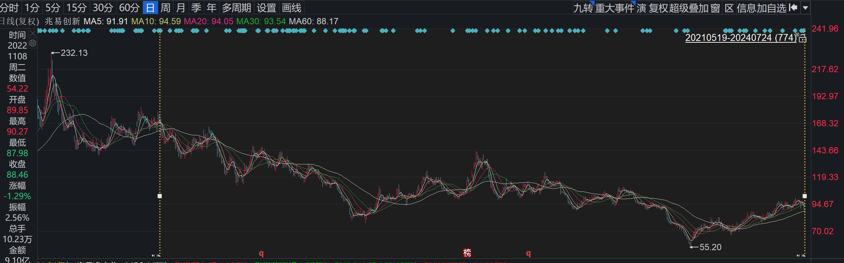Toggle the range lock icon
Viewport: 844px width, 263px height.
802,38
